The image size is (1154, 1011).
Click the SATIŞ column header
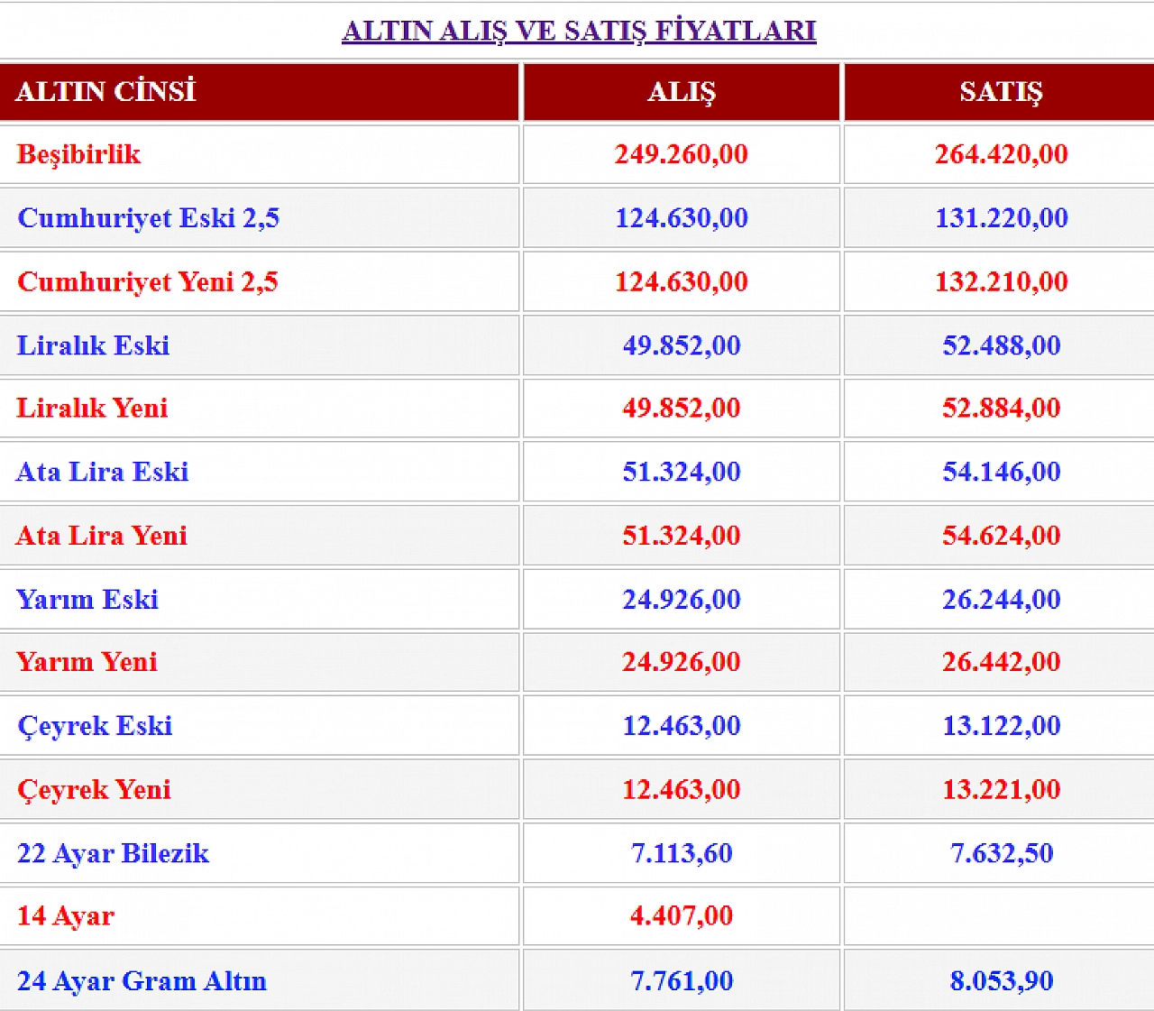tap(1001, 91)
